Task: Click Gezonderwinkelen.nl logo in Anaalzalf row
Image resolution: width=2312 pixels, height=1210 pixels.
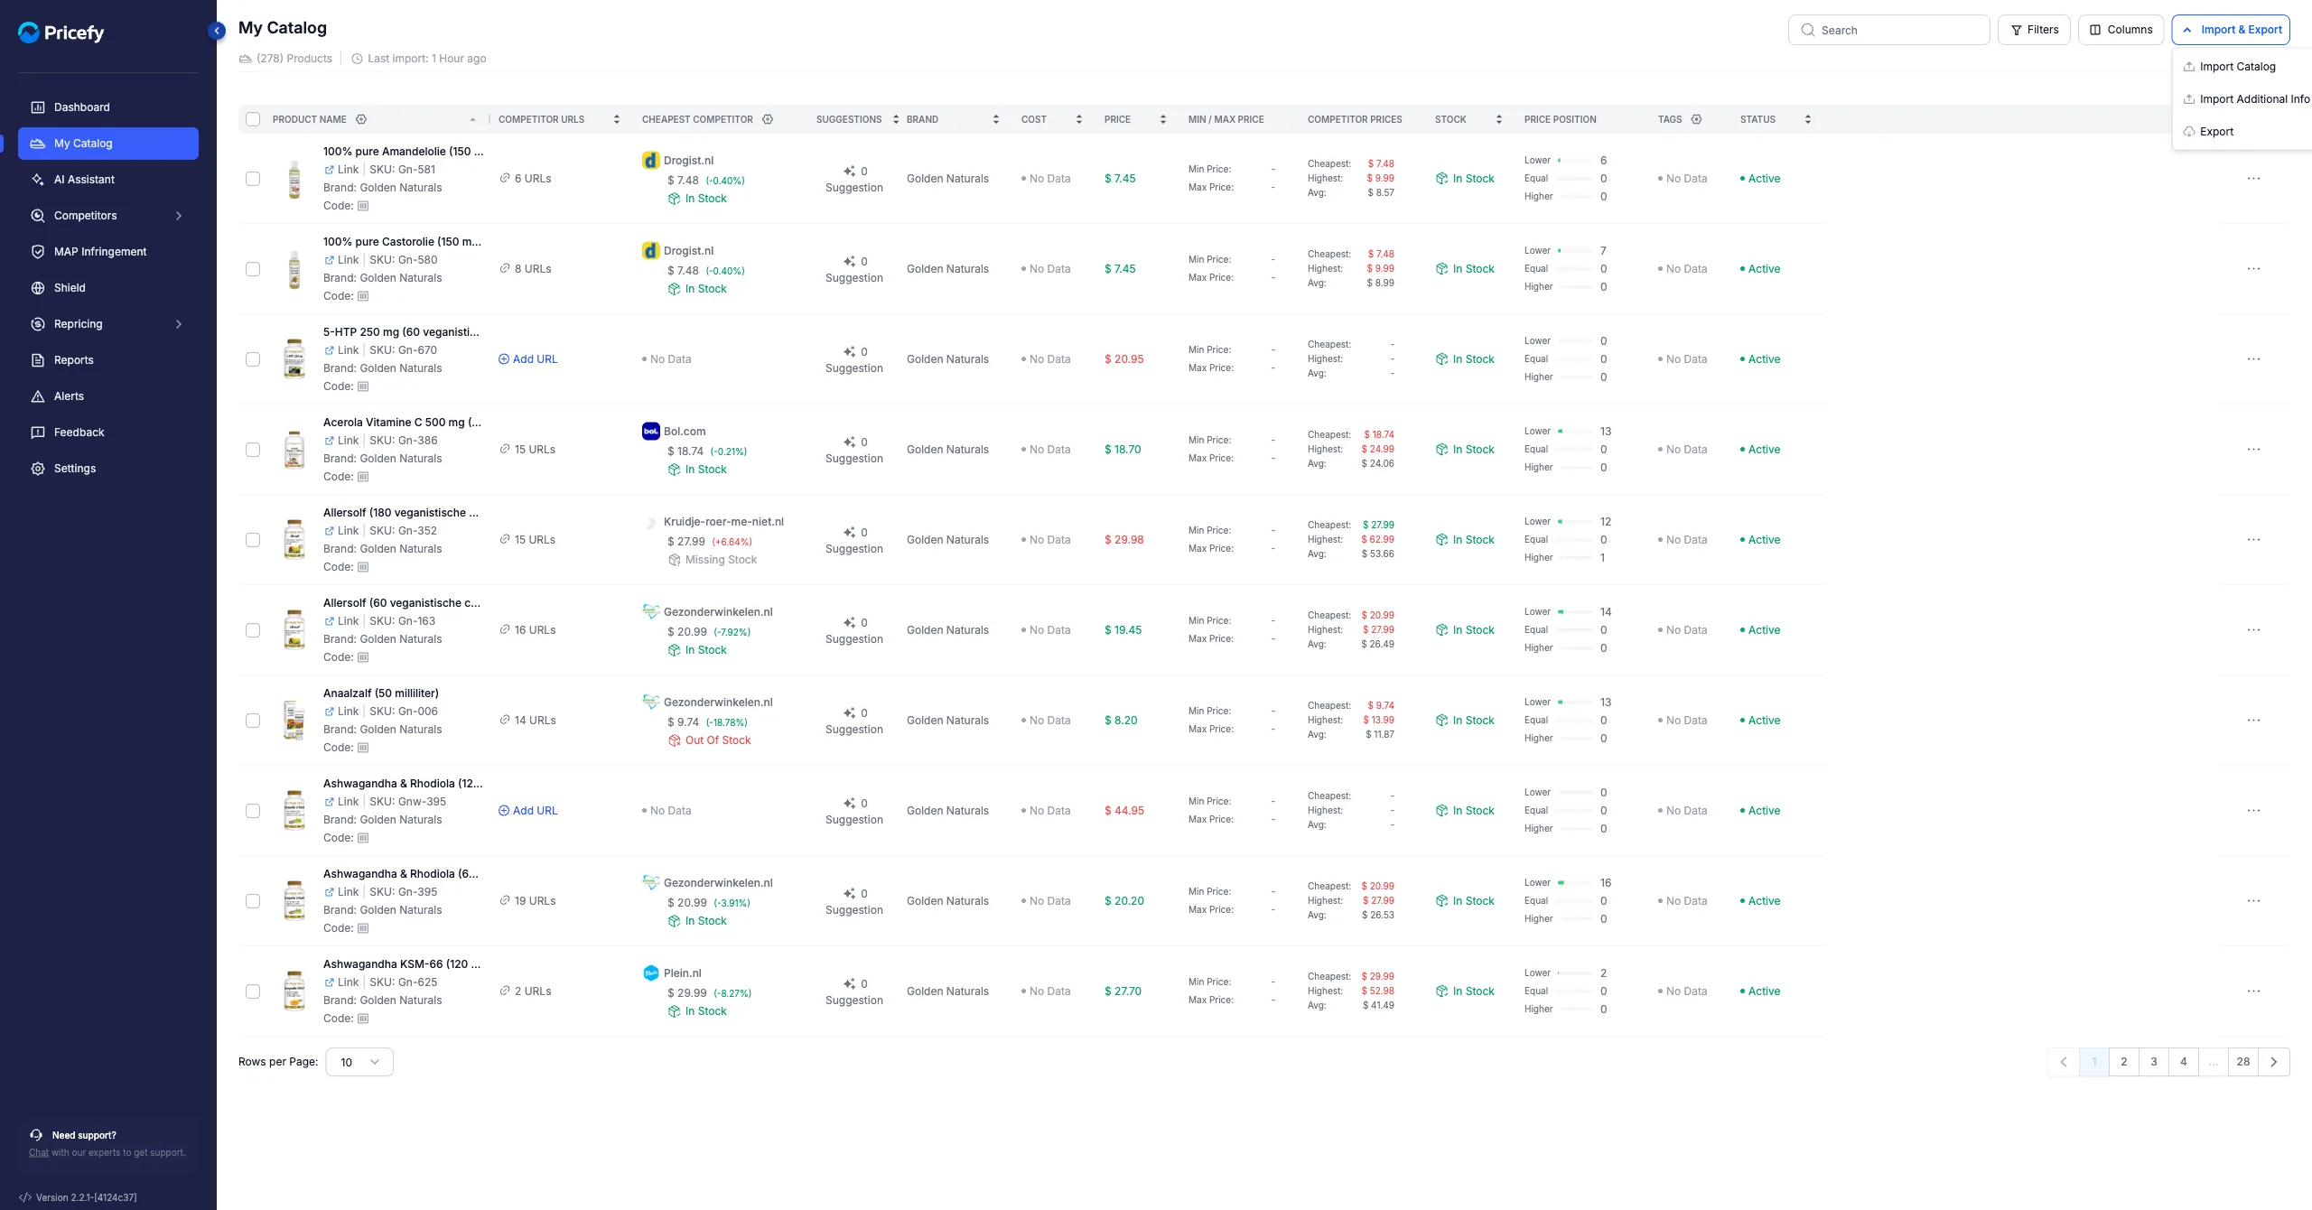Action: click(x=650, y=702)
